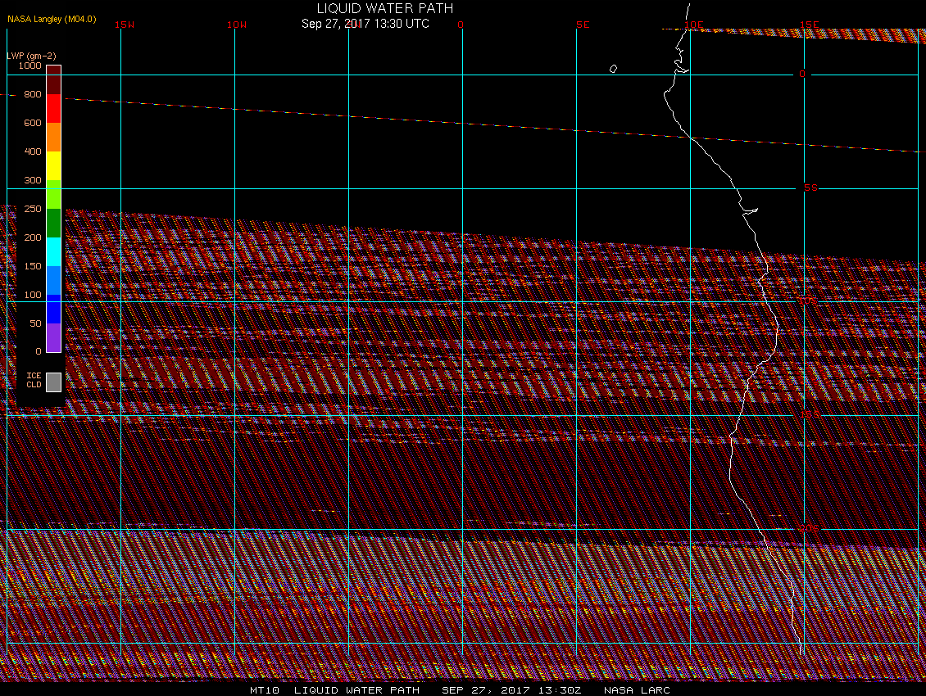Click the 0 longitude label at top
This screenshot has width=926, height=696.
pos(461,25)
